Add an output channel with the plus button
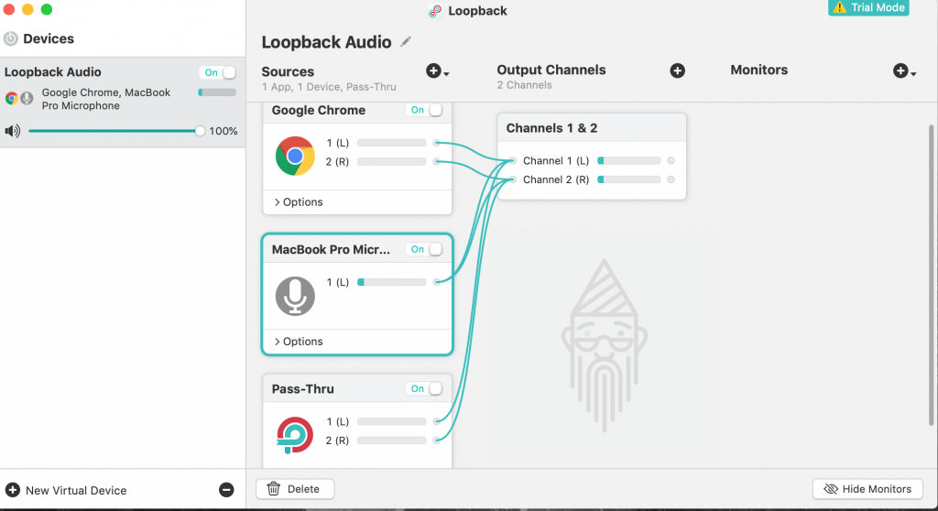The width and height of the screenshot is (938, 511). point(677,71)
